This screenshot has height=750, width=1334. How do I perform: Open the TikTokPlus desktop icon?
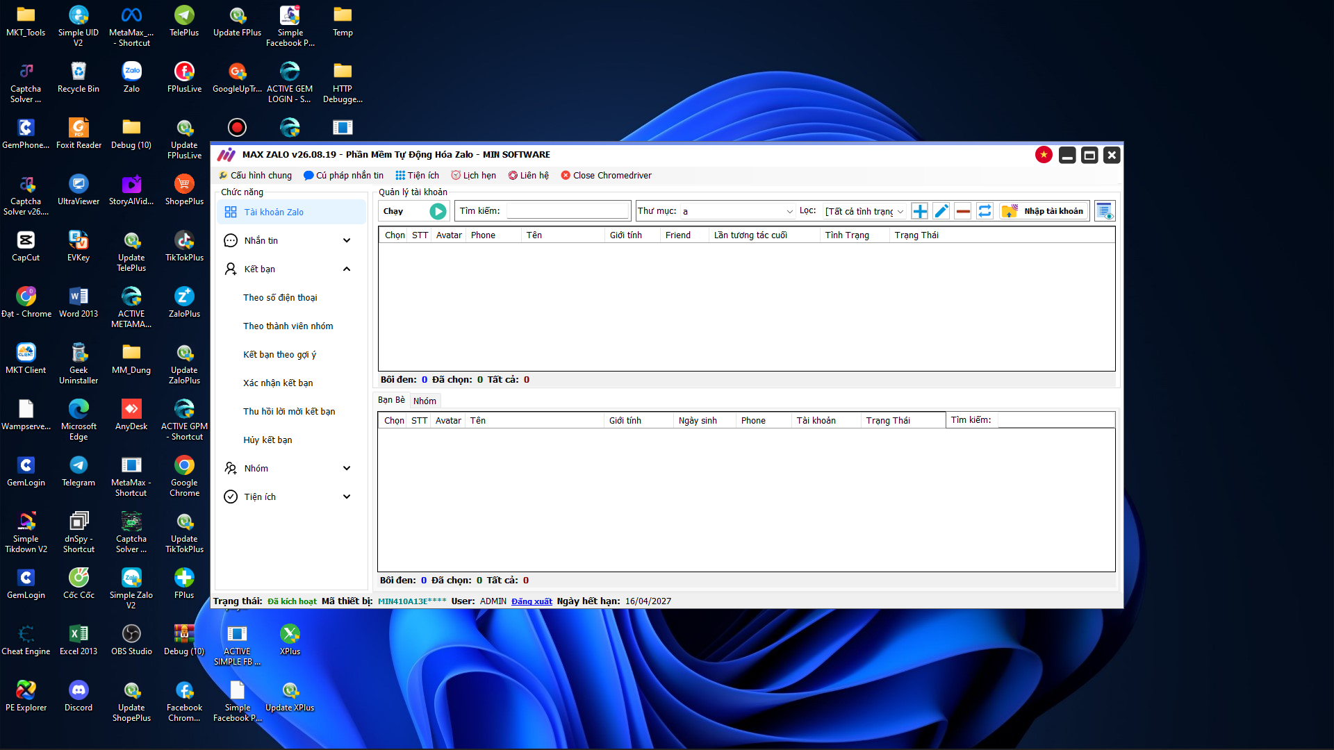point(184,246)
